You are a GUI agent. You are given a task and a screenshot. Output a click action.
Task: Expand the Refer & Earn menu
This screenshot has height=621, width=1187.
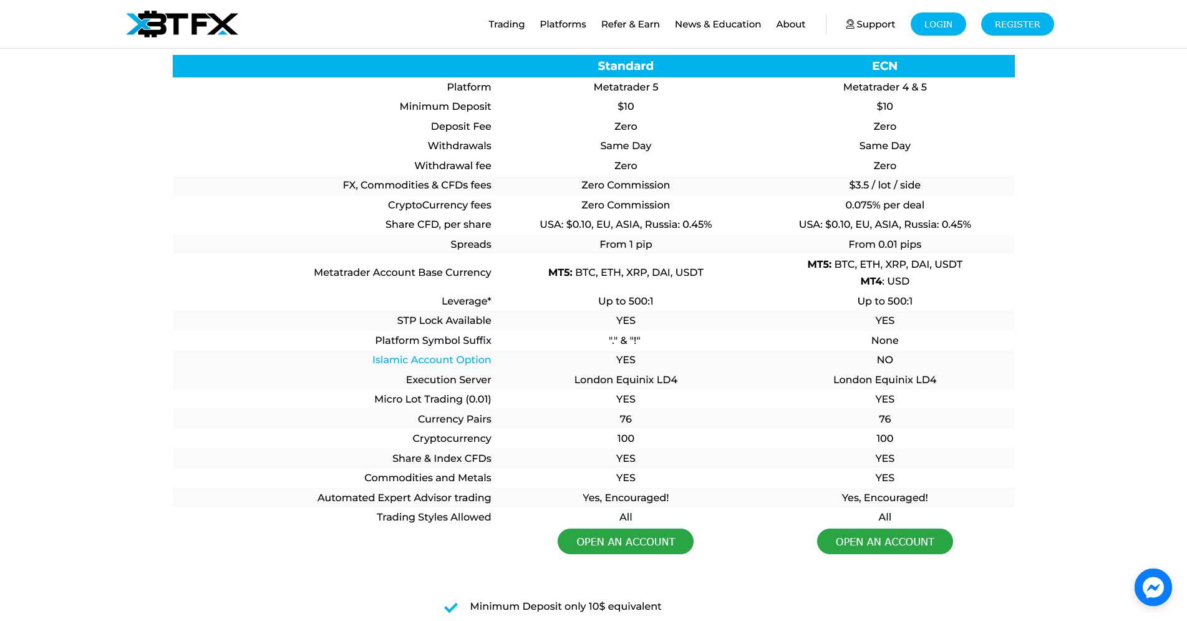tap(630, 24)
